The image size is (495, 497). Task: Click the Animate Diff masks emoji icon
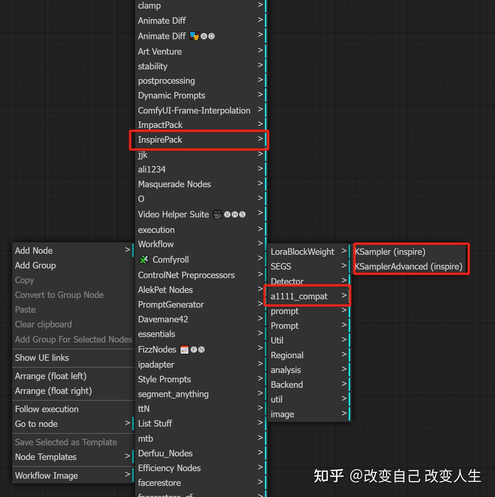194,36
